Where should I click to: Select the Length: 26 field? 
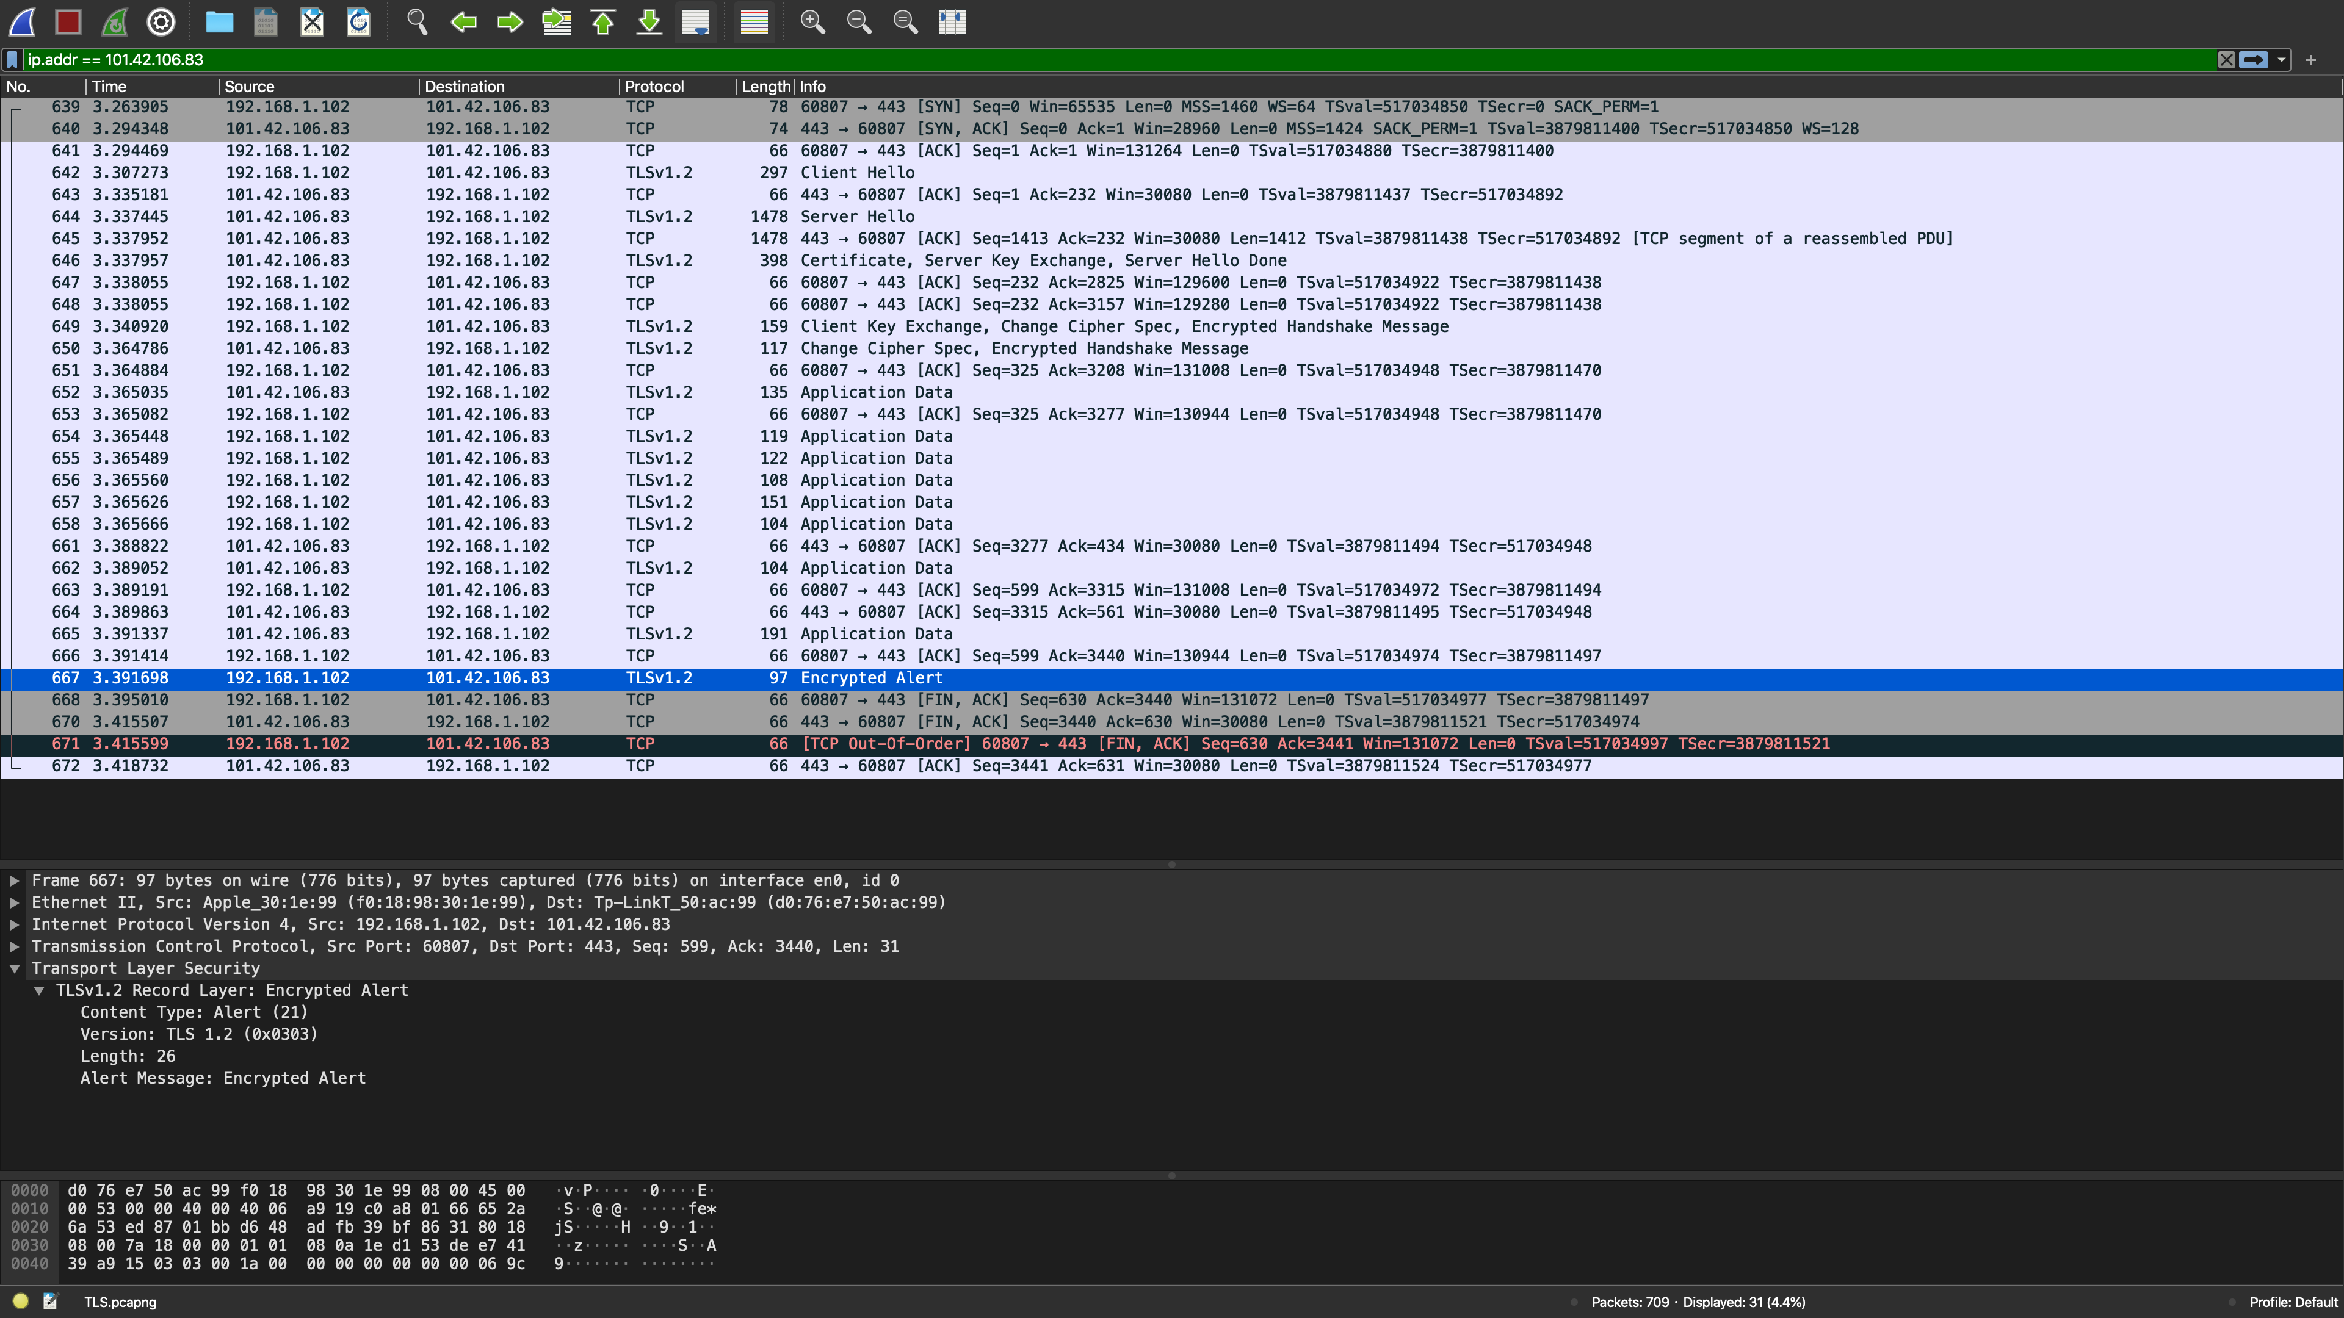coord(128,1056)
